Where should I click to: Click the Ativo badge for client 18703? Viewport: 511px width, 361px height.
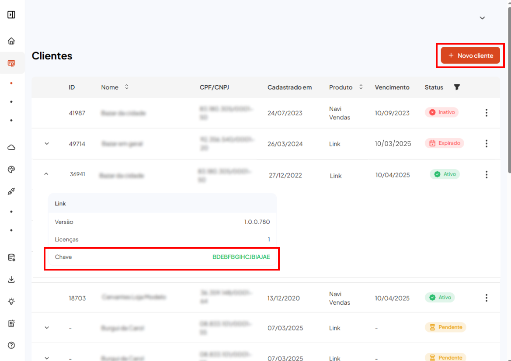(x=440, y=297)
